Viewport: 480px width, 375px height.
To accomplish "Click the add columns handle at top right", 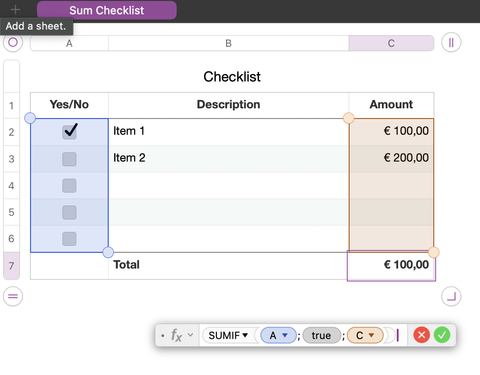I will tap(451, 43).
